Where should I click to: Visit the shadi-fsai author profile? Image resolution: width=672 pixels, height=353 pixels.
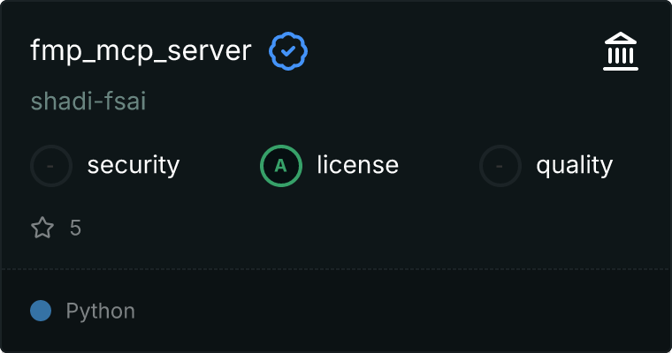pyautogui.click(x=88, y=101)
